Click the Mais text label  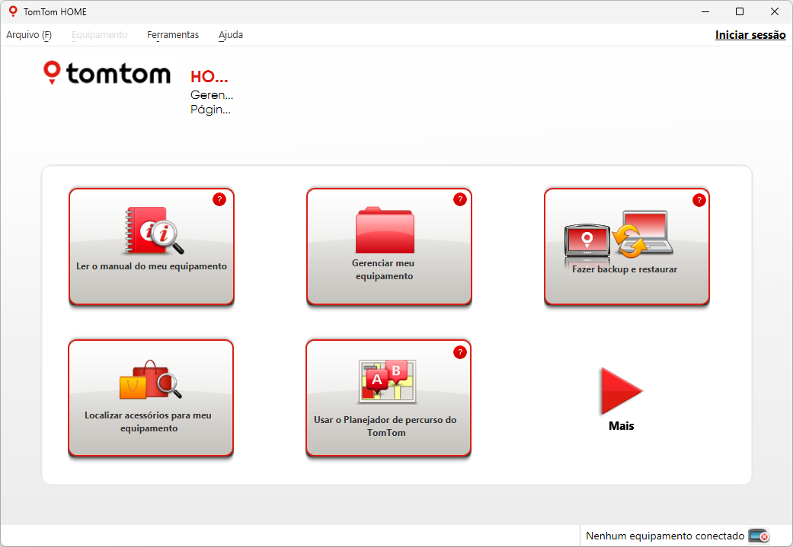tap(621, 426)
